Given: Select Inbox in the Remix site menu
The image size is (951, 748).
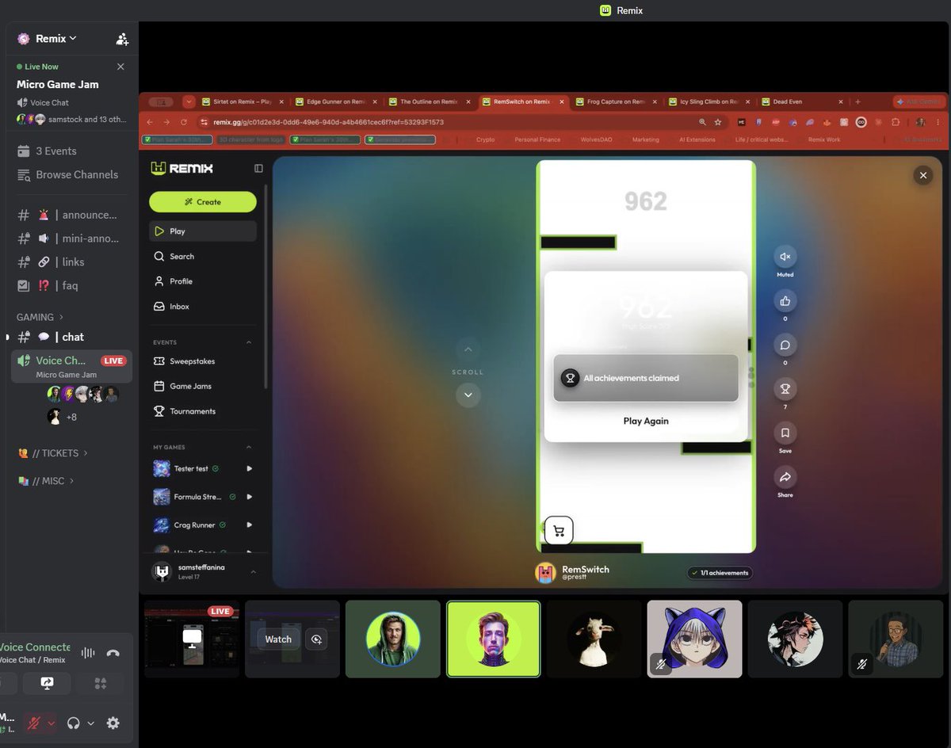Looking at the screenshot, I should (202, 306).
